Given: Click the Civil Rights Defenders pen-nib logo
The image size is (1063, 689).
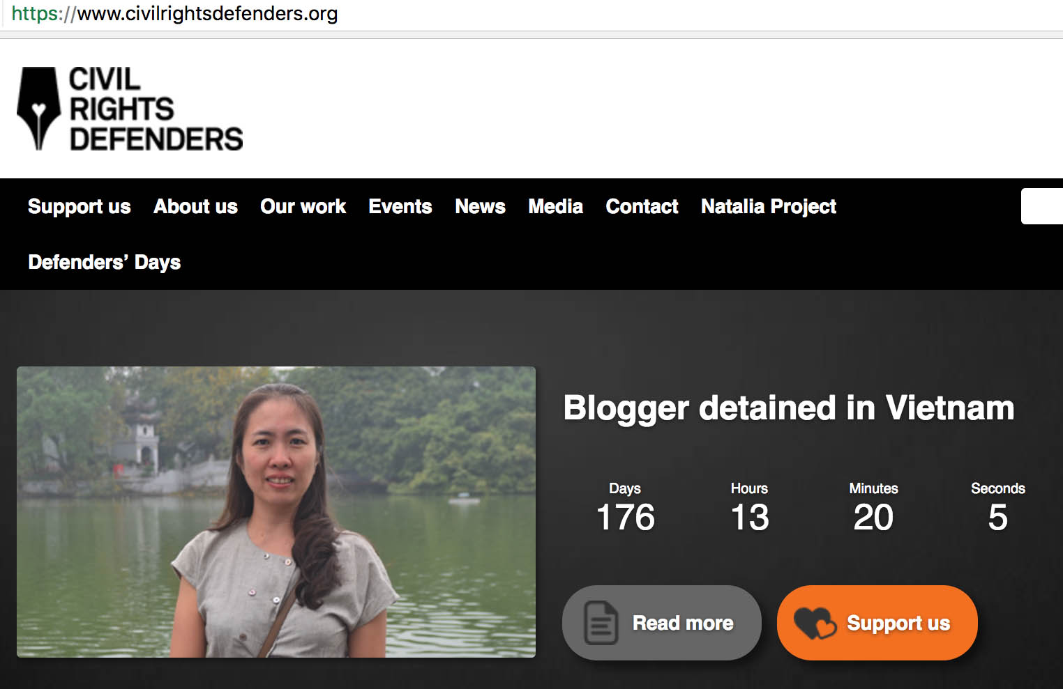Looking at the screenshot, I should (38, 109).
